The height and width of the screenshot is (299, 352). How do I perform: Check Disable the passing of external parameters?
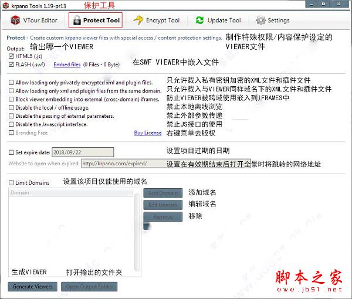[11, 115]
